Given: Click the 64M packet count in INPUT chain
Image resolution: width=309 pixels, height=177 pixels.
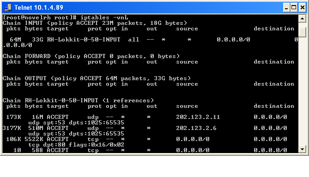Looking at the screenshot, I should [15, 40].
